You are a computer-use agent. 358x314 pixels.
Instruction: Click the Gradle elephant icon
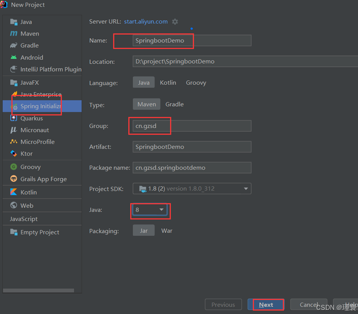(x=14, y=46)
